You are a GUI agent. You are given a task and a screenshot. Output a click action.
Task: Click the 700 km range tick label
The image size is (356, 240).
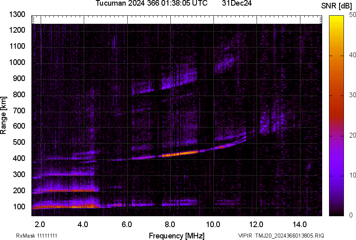coord(19,111)
